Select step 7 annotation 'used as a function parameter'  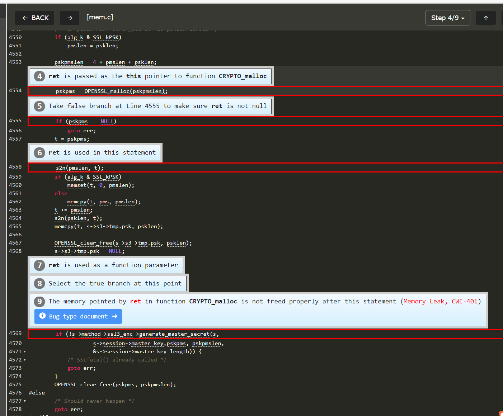[106, 265]
